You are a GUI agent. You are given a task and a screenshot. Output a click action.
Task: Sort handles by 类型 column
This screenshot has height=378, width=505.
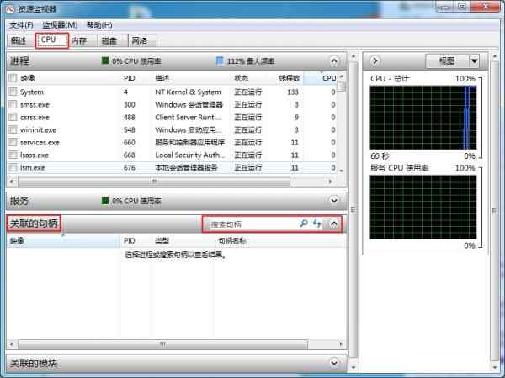162,240
